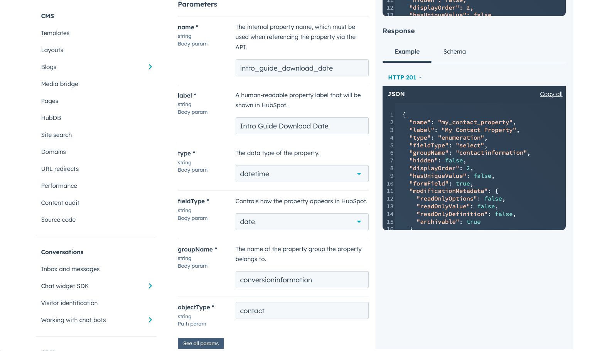
Task: Edit the name field intro_guide_download_date
Action: click(x=302, y=68)
